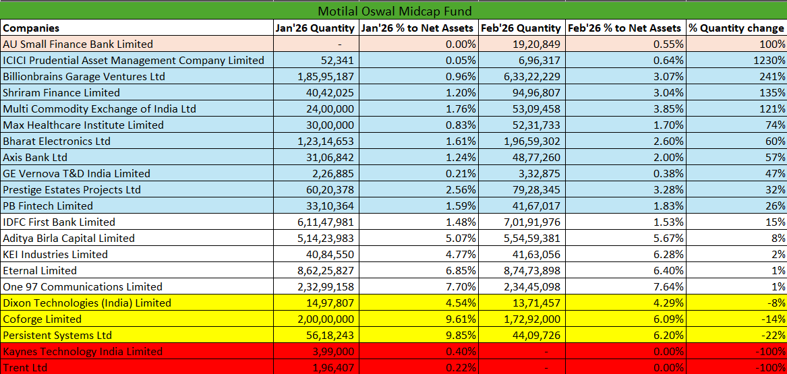
Task: Click the KEI Industries Limited cell
Action: [x=136, y=254]
